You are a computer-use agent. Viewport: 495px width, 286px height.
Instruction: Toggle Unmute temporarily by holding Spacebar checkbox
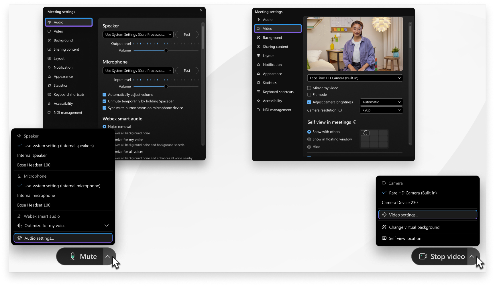[x=104, y=101]
